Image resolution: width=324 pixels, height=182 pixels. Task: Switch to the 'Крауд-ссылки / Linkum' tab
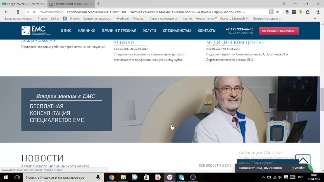(x=24, y=4)
